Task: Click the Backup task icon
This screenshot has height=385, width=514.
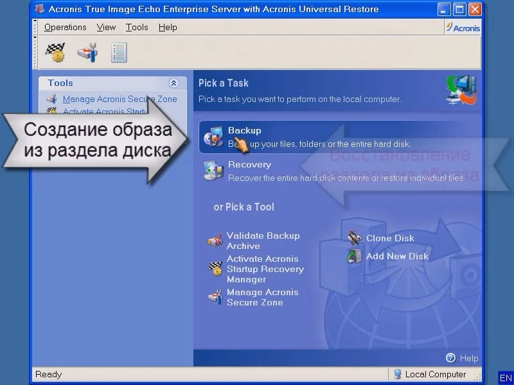Action: click(213, 137)
